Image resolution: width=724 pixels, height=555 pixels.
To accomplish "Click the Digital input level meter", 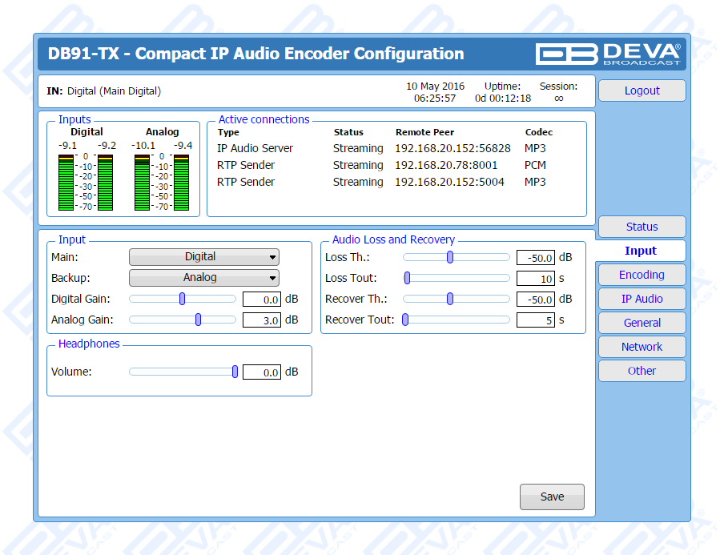I will (86, 182).
